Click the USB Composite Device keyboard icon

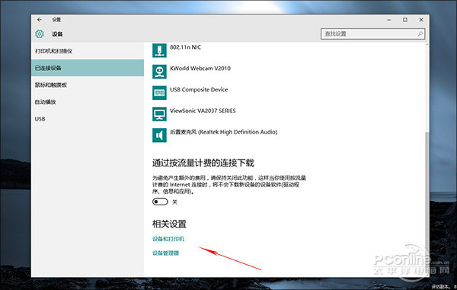[159, 93]
